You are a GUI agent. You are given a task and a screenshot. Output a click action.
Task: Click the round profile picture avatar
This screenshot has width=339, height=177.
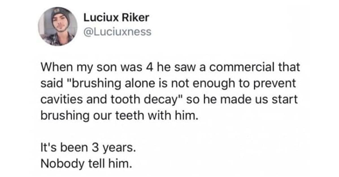[58, 27]
